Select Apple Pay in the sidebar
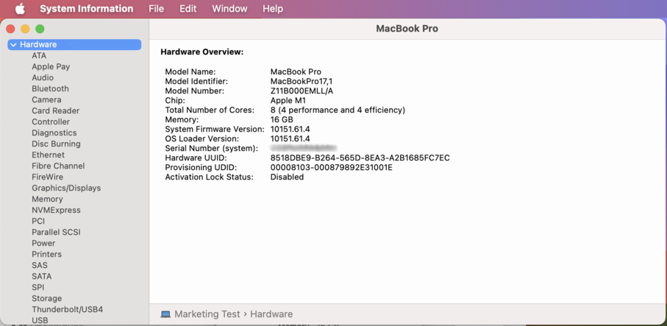Viewport: 667px width, 326px height. pyautogui.click(x=51, y=66)
